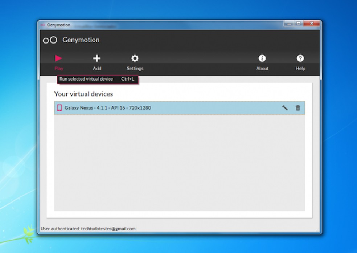Open the Settings gear icon

tap(135, 58)
